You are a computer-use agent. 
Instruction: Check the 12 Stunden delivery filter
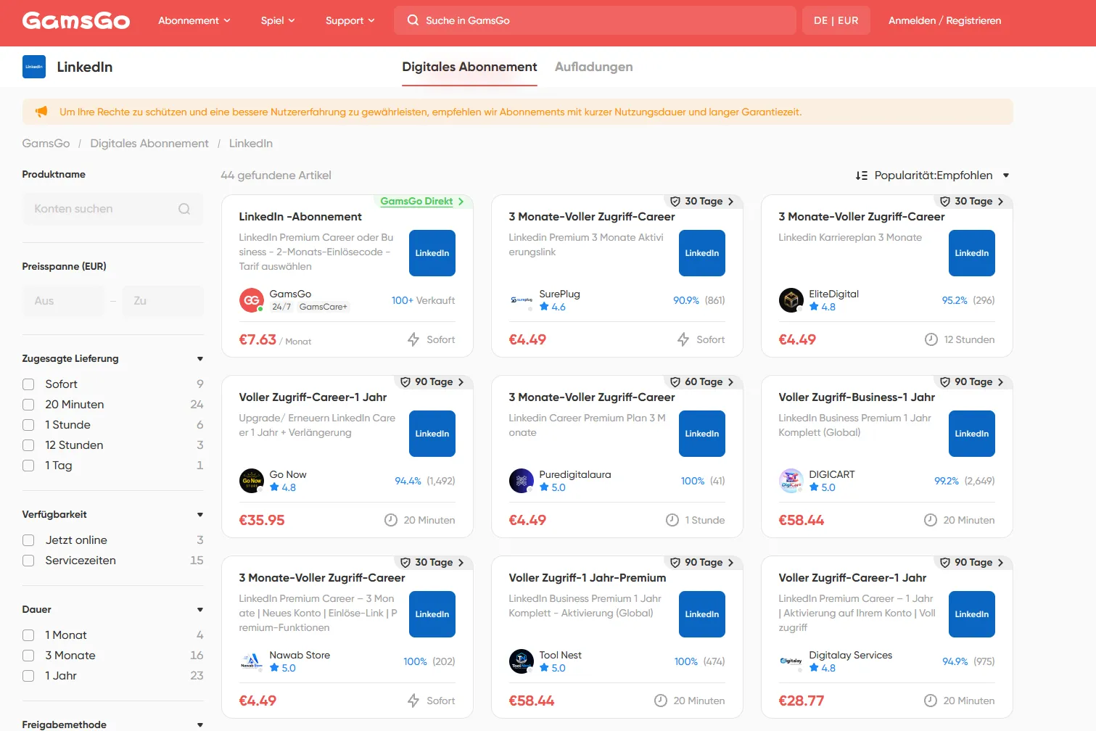(28, 445)
